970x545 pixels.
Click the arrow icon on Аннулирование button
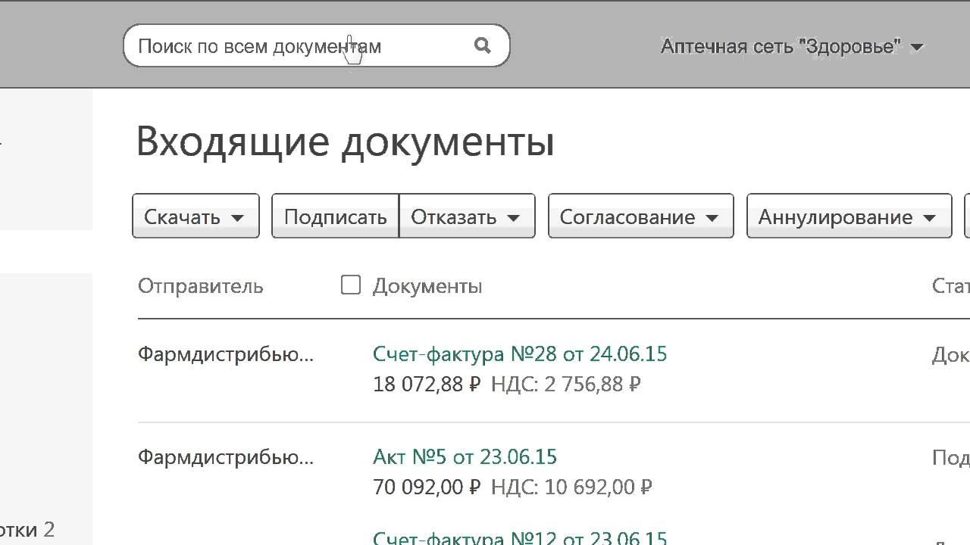pyautogui.click(x=930, y=218)
